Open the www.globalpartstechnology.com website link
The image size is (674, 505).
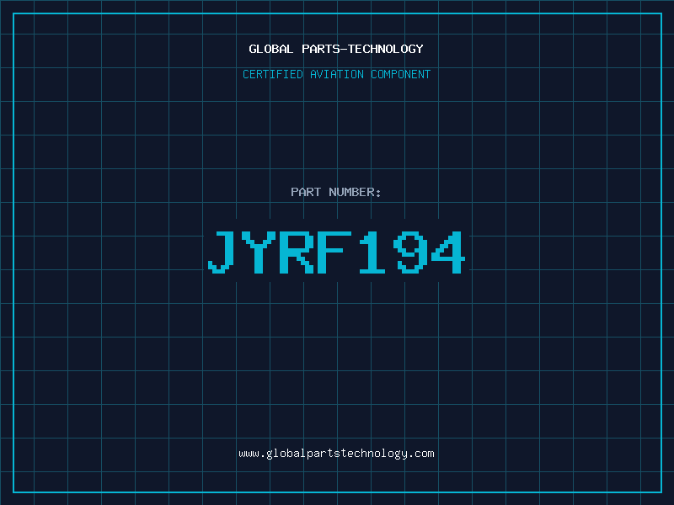[x=336, y=454]
